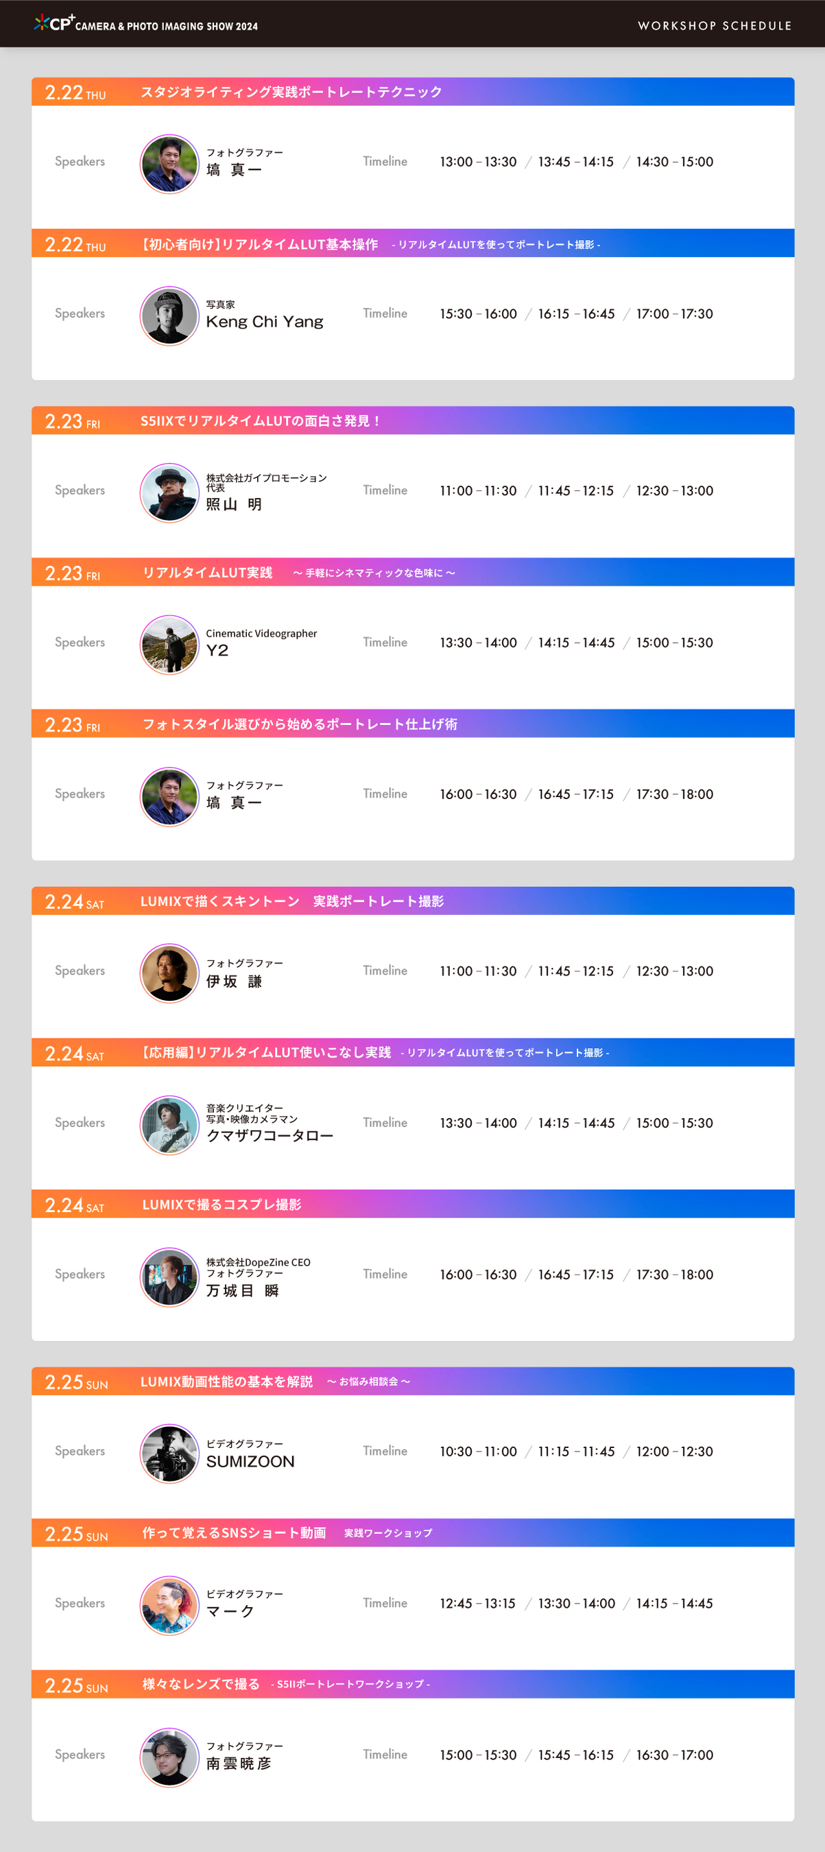Open 南雲暁彦 speaker photo
Image resolution: width=825 pixels, height=1852 pixels.
coord(169,1757)
